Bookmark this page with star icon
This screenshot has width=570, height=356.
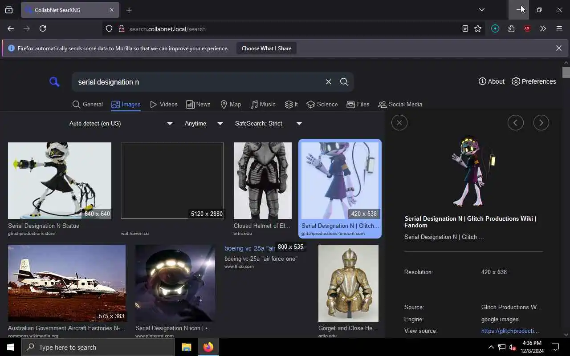pyautogui.click(x=478, y=28)
